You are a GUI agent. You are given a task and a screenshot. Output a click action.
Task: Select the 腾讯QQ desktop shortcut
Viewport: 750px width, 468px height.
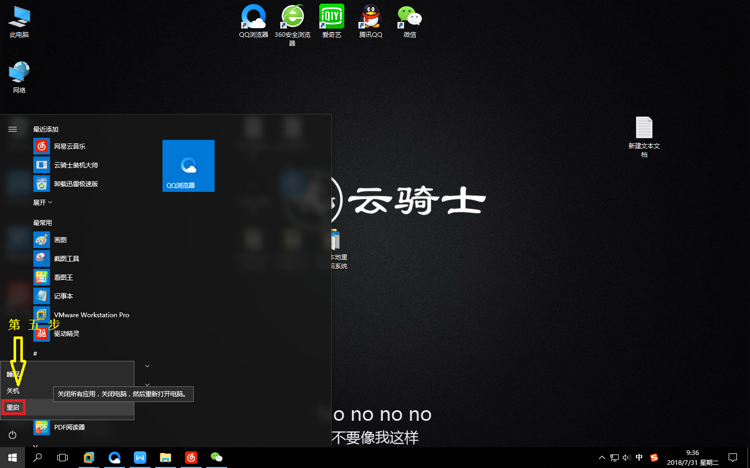point(371,21)
